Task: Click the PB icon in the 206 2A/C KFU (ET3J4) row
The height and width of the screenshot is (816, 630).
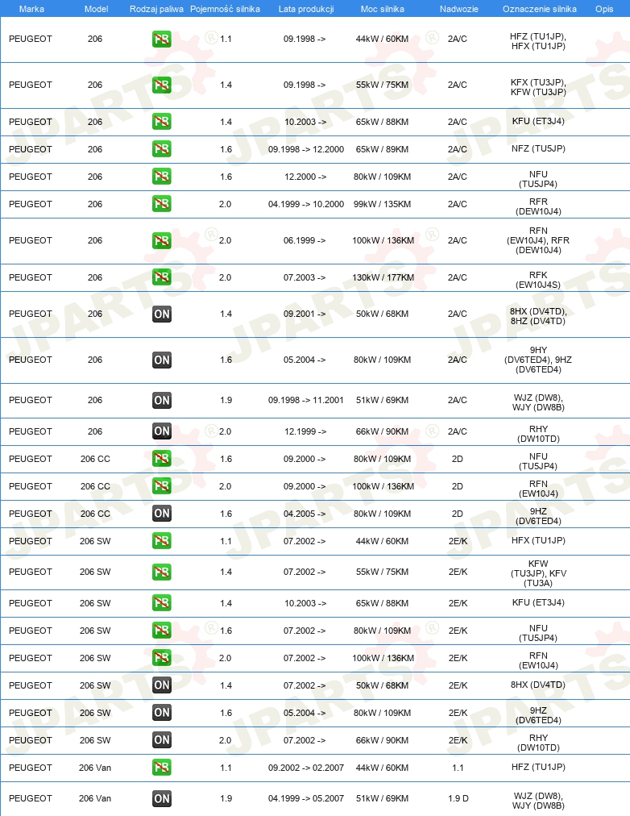Action: (x=162, y=122)
